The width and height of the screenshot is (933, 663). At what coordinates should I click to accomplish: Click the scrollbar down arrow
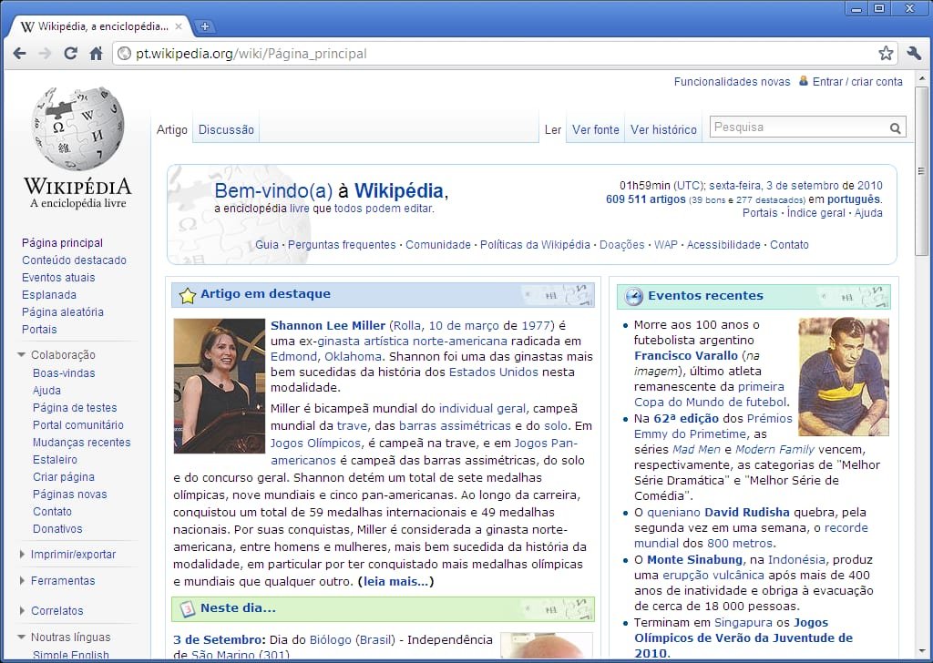pyautogui.click(x=921, y=650)
